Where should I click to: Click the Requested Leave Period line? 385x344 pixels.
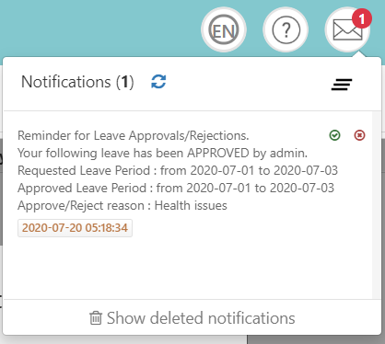[x=178, y=170]
